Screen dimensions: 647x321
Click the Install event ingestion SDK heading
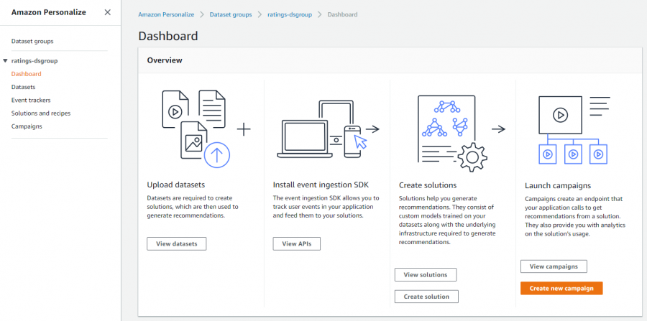(321, 184)
